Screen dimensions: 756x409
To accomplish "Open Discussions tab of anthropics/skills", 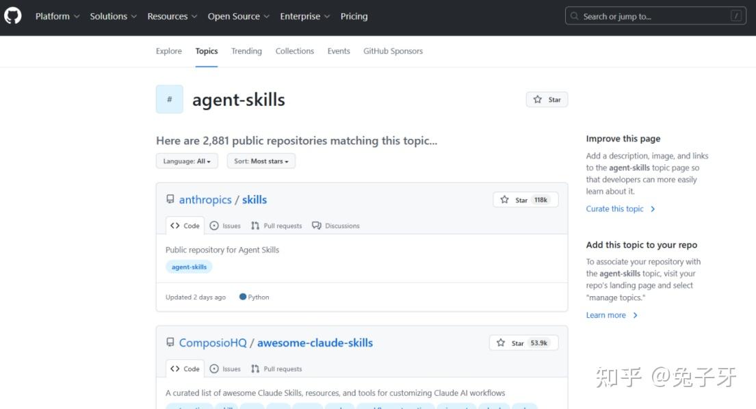I will (x=335, y=226).
